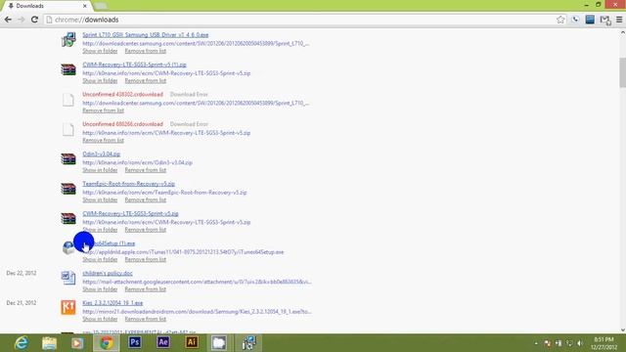Open Sprint_L710 Samsung USB Driver exe download
The width and height of the screenshot is (626, 352).
point(146,35)
